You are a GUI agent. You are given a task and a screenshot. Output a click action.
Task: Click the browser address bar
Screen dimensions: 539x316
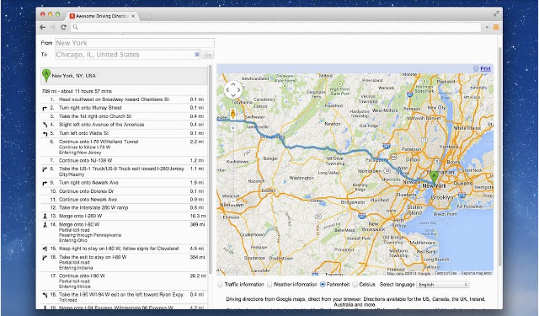276,27
